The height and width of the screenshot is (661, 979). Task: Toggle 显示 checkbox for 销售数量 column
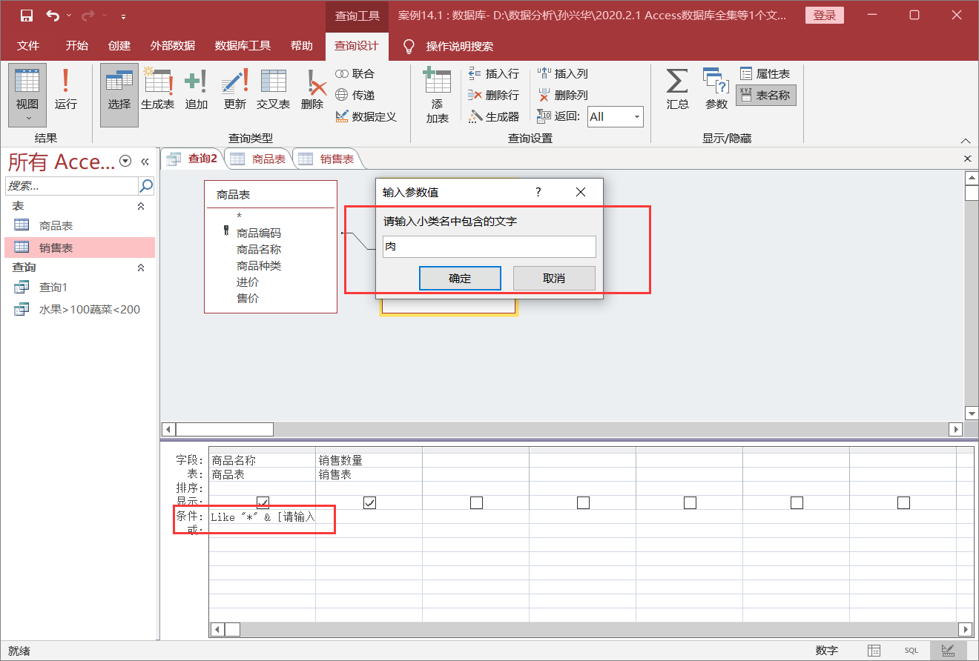tap(369, 502)
